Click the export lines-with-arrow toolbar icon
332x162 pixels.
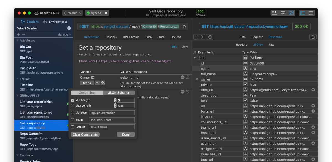274,13
